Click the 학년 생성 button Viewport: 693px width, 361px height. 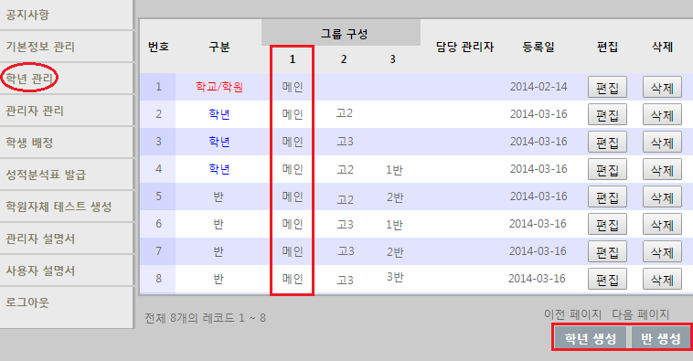[591, 338]
